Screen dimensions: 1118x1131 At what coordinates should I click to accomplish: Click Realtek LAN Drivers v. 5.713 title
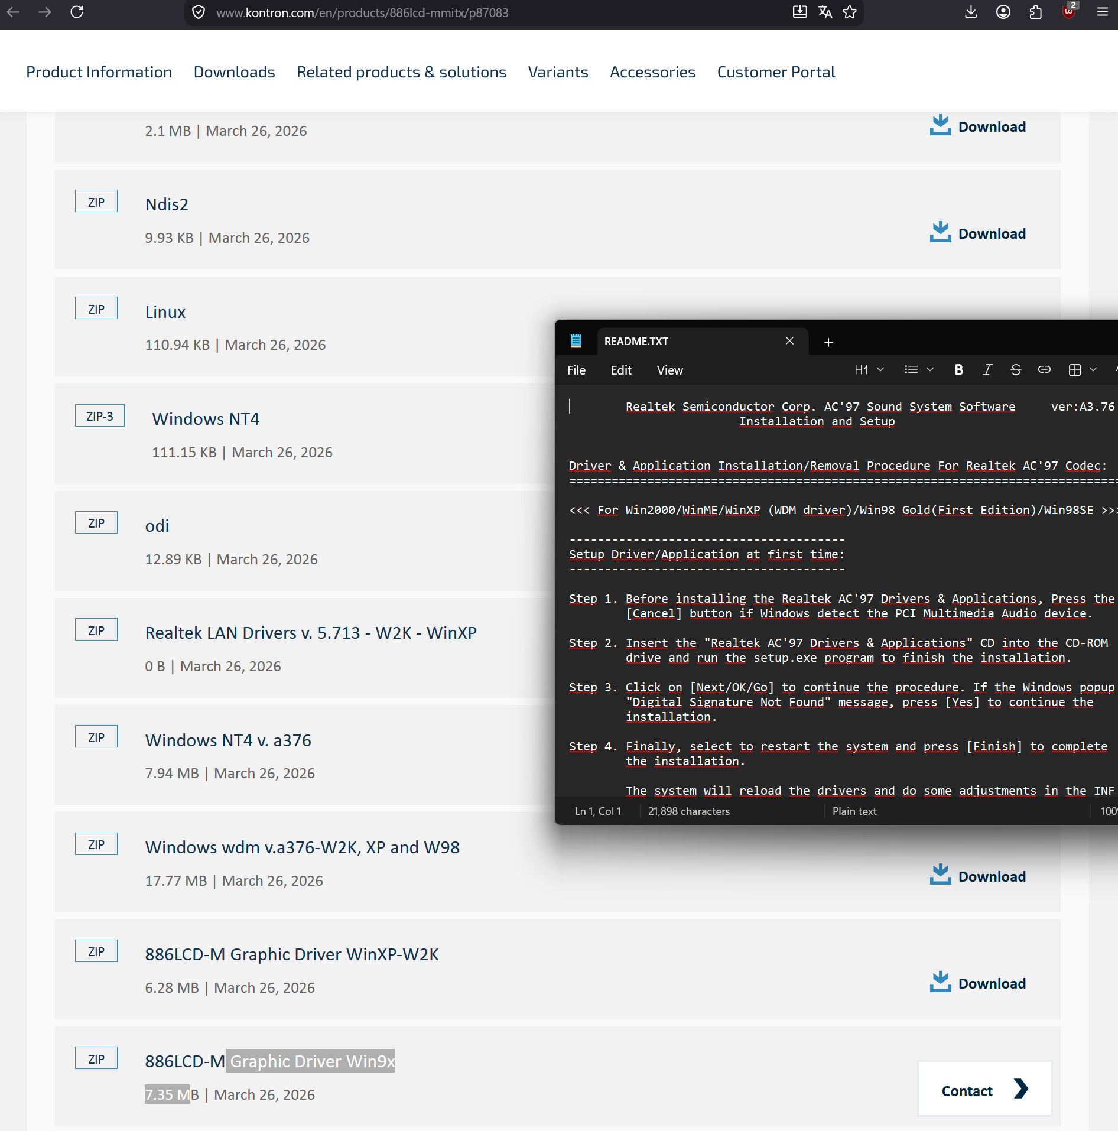tap(311, 633)
